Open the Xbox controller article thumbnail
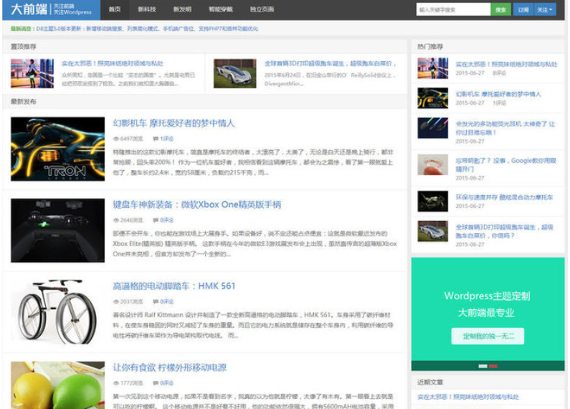Screen dimensions: 570x409 57,230
